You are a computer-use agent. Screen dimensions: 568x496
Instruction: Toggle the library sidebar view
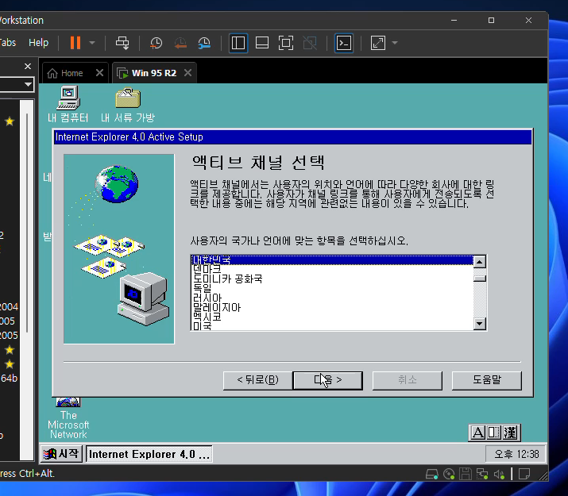coord(238,43)
